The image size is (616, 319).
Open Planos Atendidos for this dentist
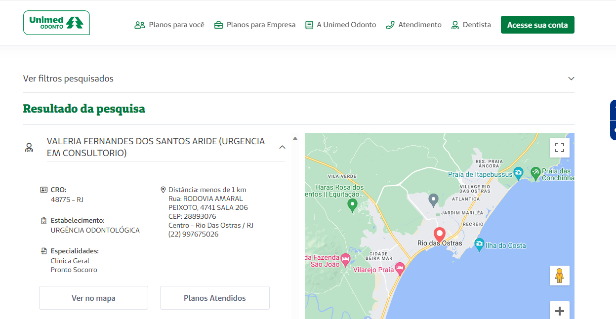214,298
